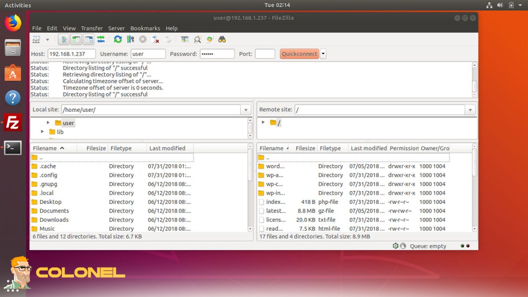Toggle the transfer queue panel
This screenshot has width=528, height=297.
coord(101,39)
